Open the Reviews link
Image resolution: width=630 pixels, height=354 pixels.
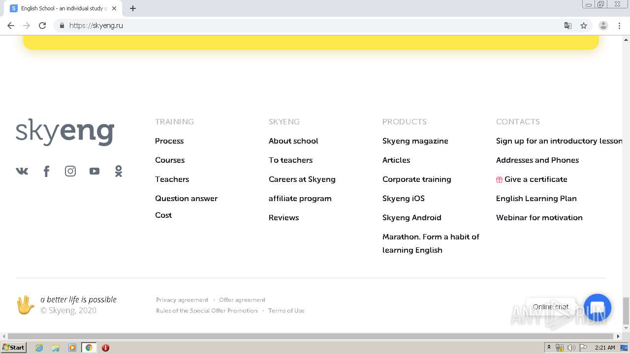point(283,217)
